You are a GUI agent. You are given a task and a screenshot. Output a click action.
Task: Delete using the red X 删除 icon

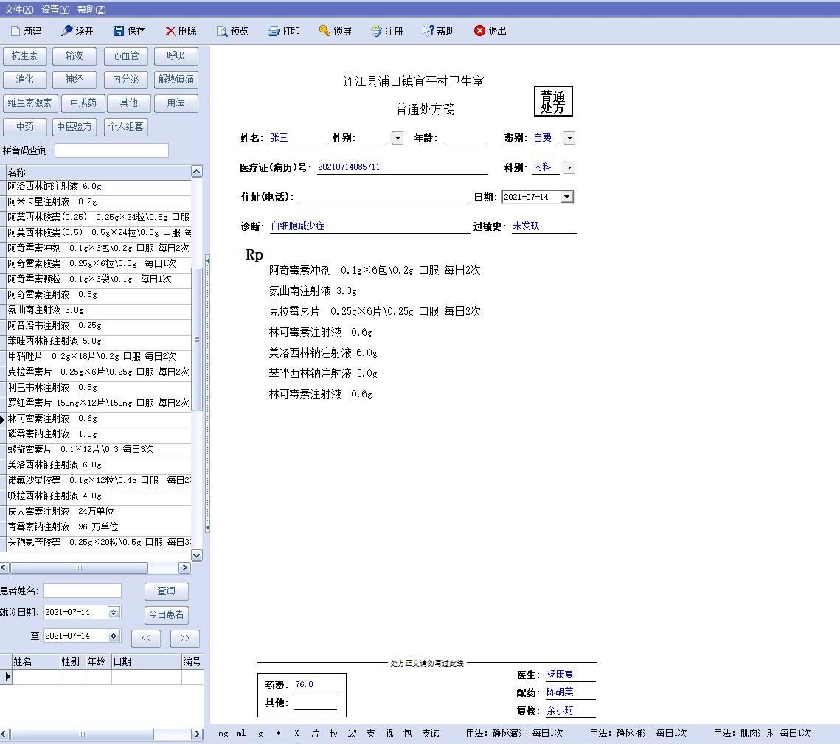170,31
